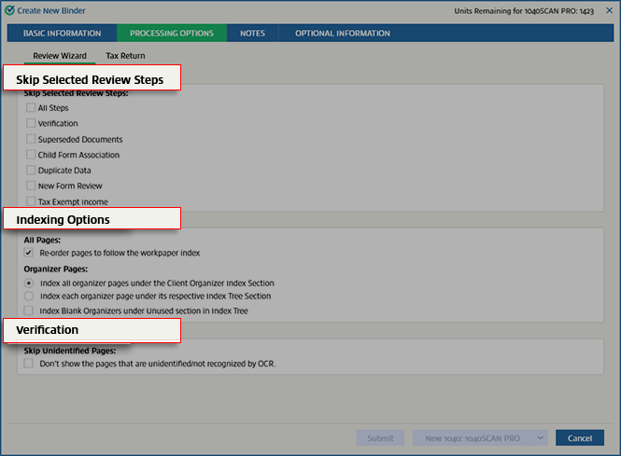This screenshot has width=621, height=456.
Task: Uncheck Re-order pages to follow workpaper index
Action: (30, 253)
